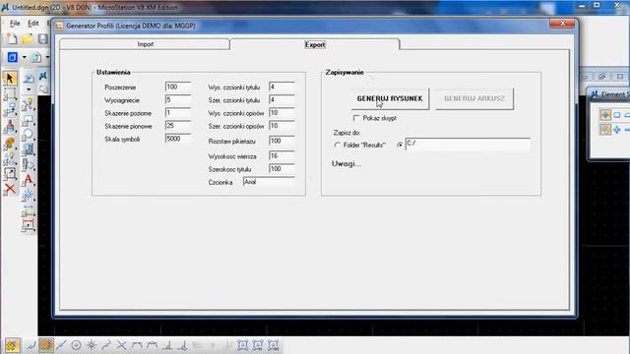Select the Tangent snap mode icon

pyautogui.click(x=137, y=345)
